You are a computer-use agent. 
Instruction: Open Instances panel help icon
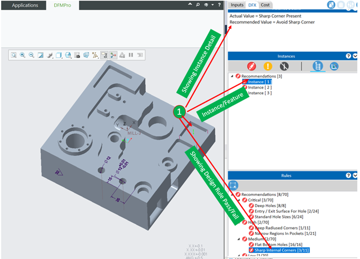pyautogui.click(x=348, y=56)
